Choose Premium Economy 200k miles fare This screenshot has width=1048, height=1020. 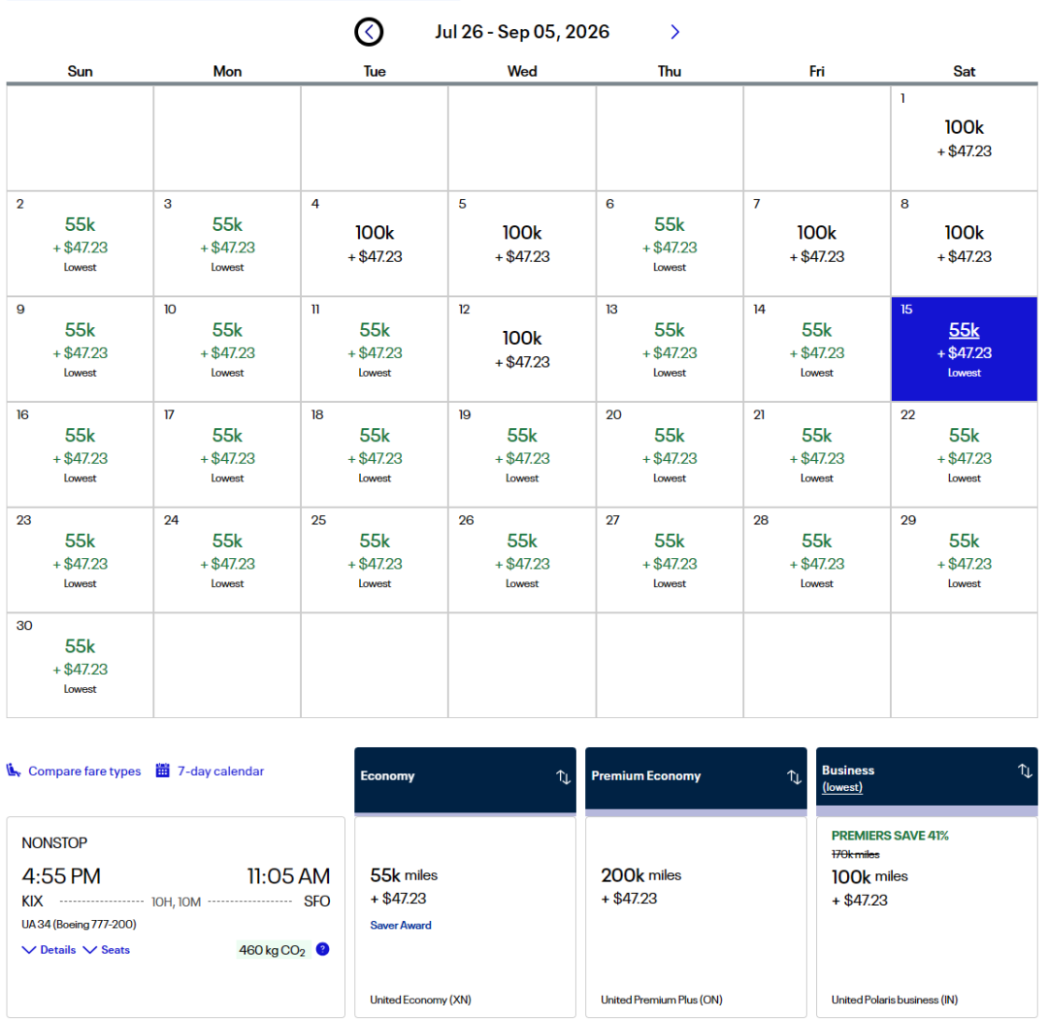[x=696, y=912]
